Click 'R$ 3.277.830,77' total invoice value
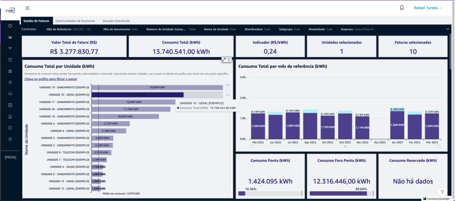This screenshot has height=201, width=455. [74, 51]
